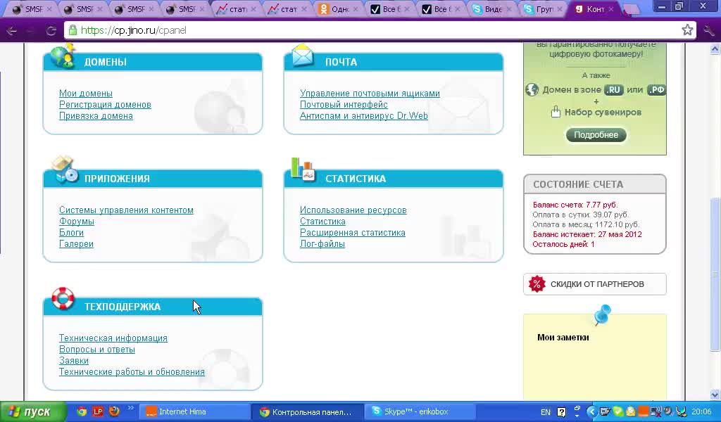Viewport: 721px width, 422px height.
Task: Click the Statistics chart icon
Action: coord(303,170)
